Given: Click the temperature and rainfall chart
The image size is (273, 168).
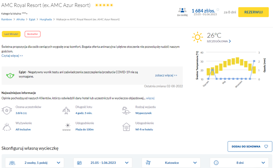Looking at the screenshot, I should (x=231, y=69).
